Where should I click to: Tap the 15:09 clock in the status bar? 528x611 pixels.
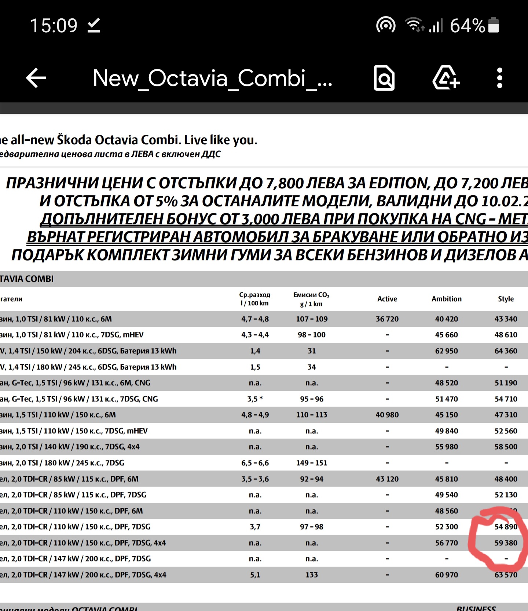tap(54, 26)
